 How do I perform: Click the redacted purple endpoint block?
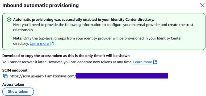pos(122,76)
